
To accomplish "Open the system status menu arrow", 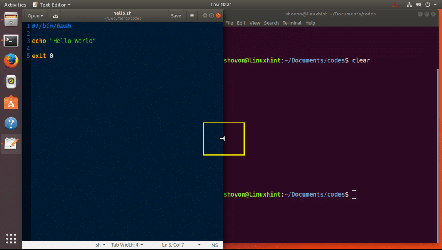I will point(435,4).
